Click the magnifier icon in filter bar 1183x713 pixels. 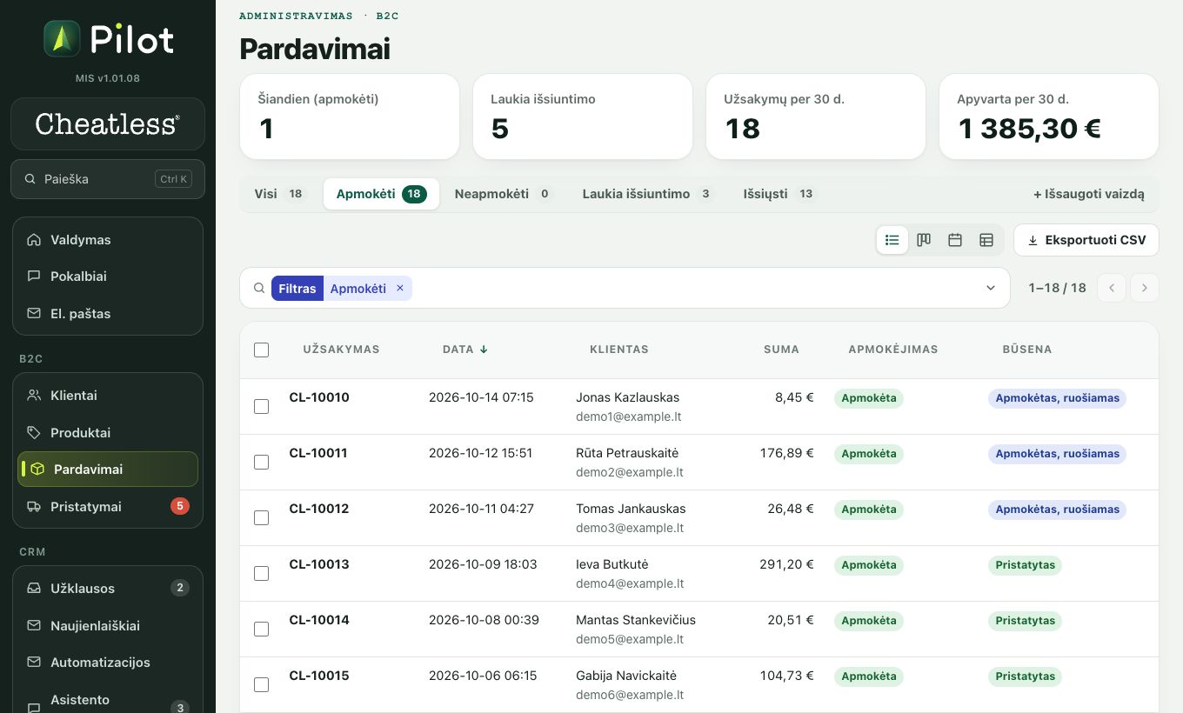coord(259,288)
